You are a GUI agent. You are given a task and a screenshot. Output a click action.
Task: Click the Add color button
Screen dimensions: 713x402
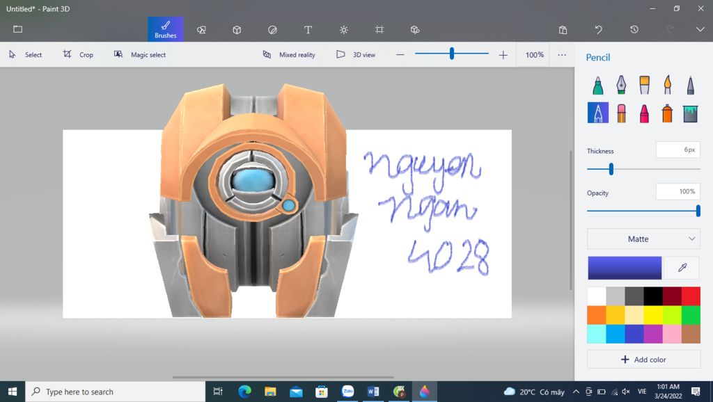click(643, 360)
